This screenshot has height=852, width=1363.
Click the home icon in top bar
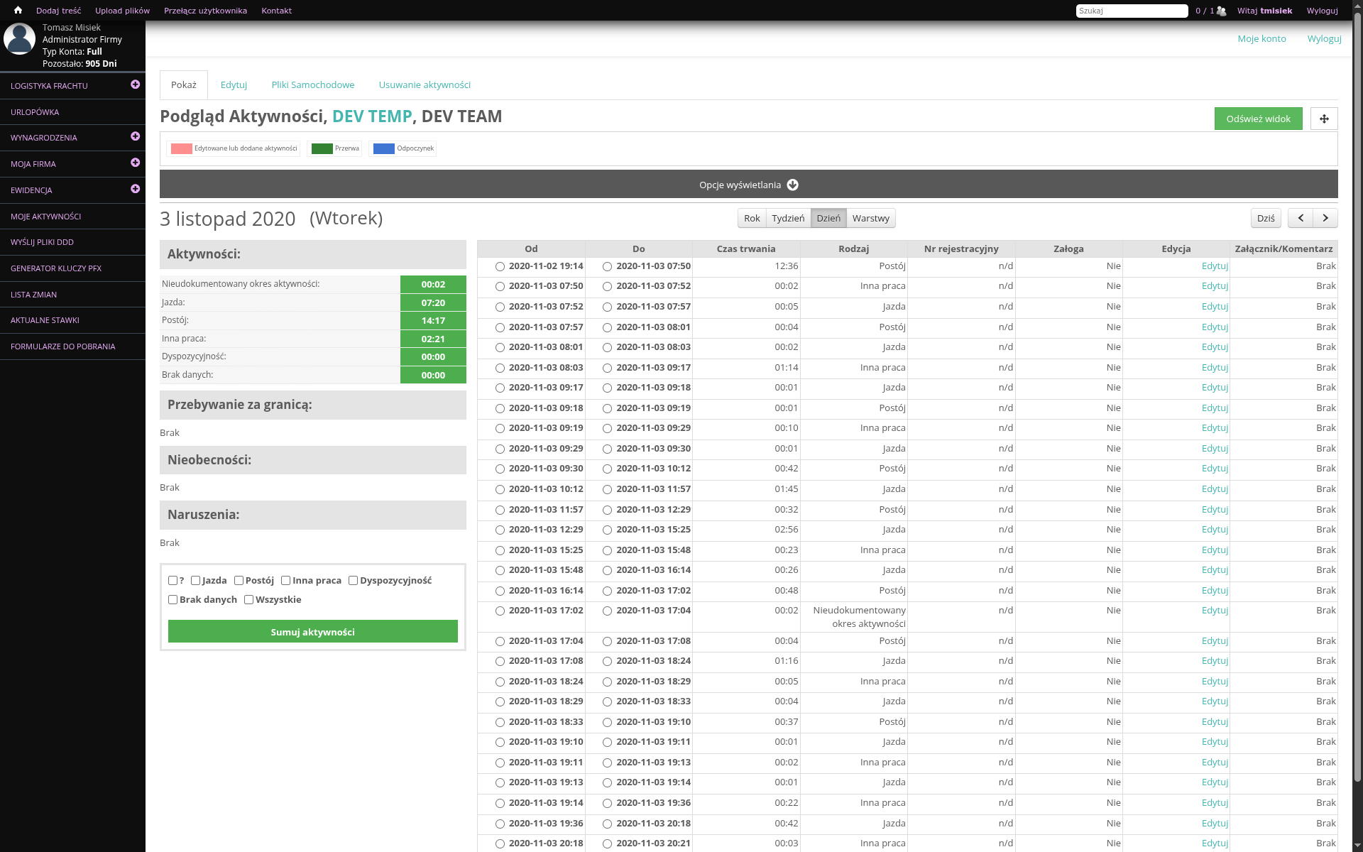click(18, 11)
